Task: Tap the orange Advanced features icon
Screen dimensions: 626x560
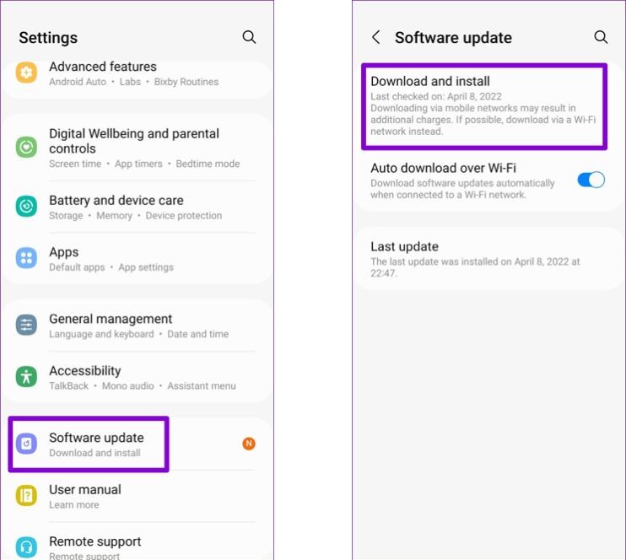Action: [27, 73]
